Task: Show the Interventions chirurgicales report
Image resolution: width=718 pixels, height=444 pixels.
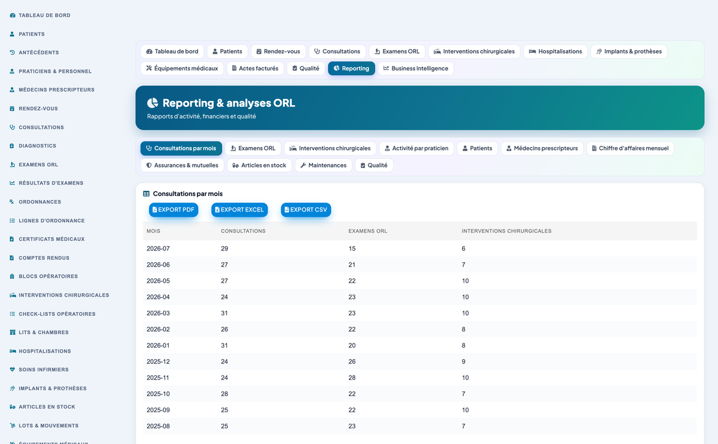Action: tap(330, 148)
